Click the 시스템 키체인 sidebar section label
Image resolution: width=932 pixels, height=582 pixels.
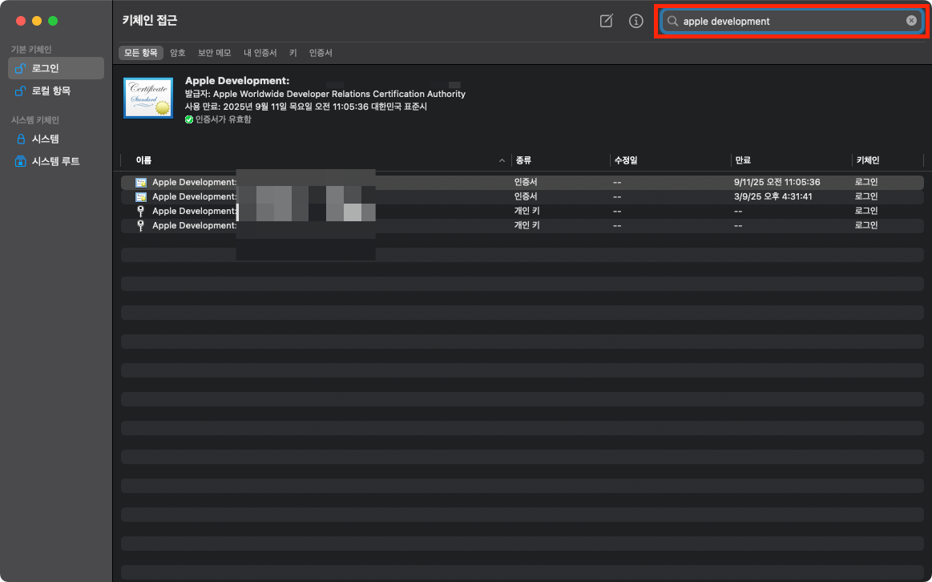(35, 120)
